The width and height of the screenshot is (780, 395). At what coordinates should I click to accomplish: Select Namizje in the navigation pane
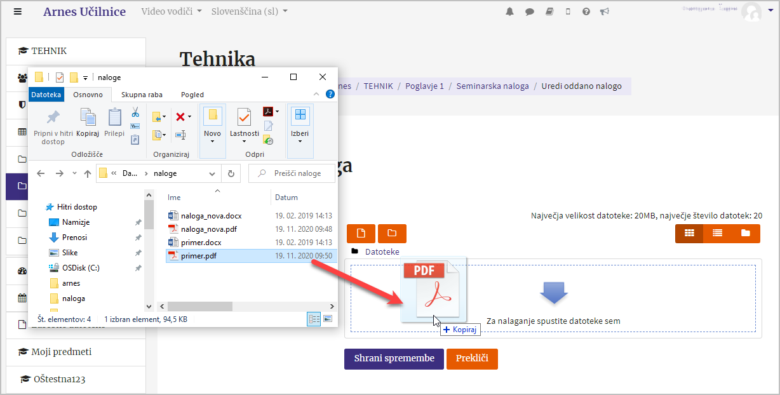coord(76,222)
